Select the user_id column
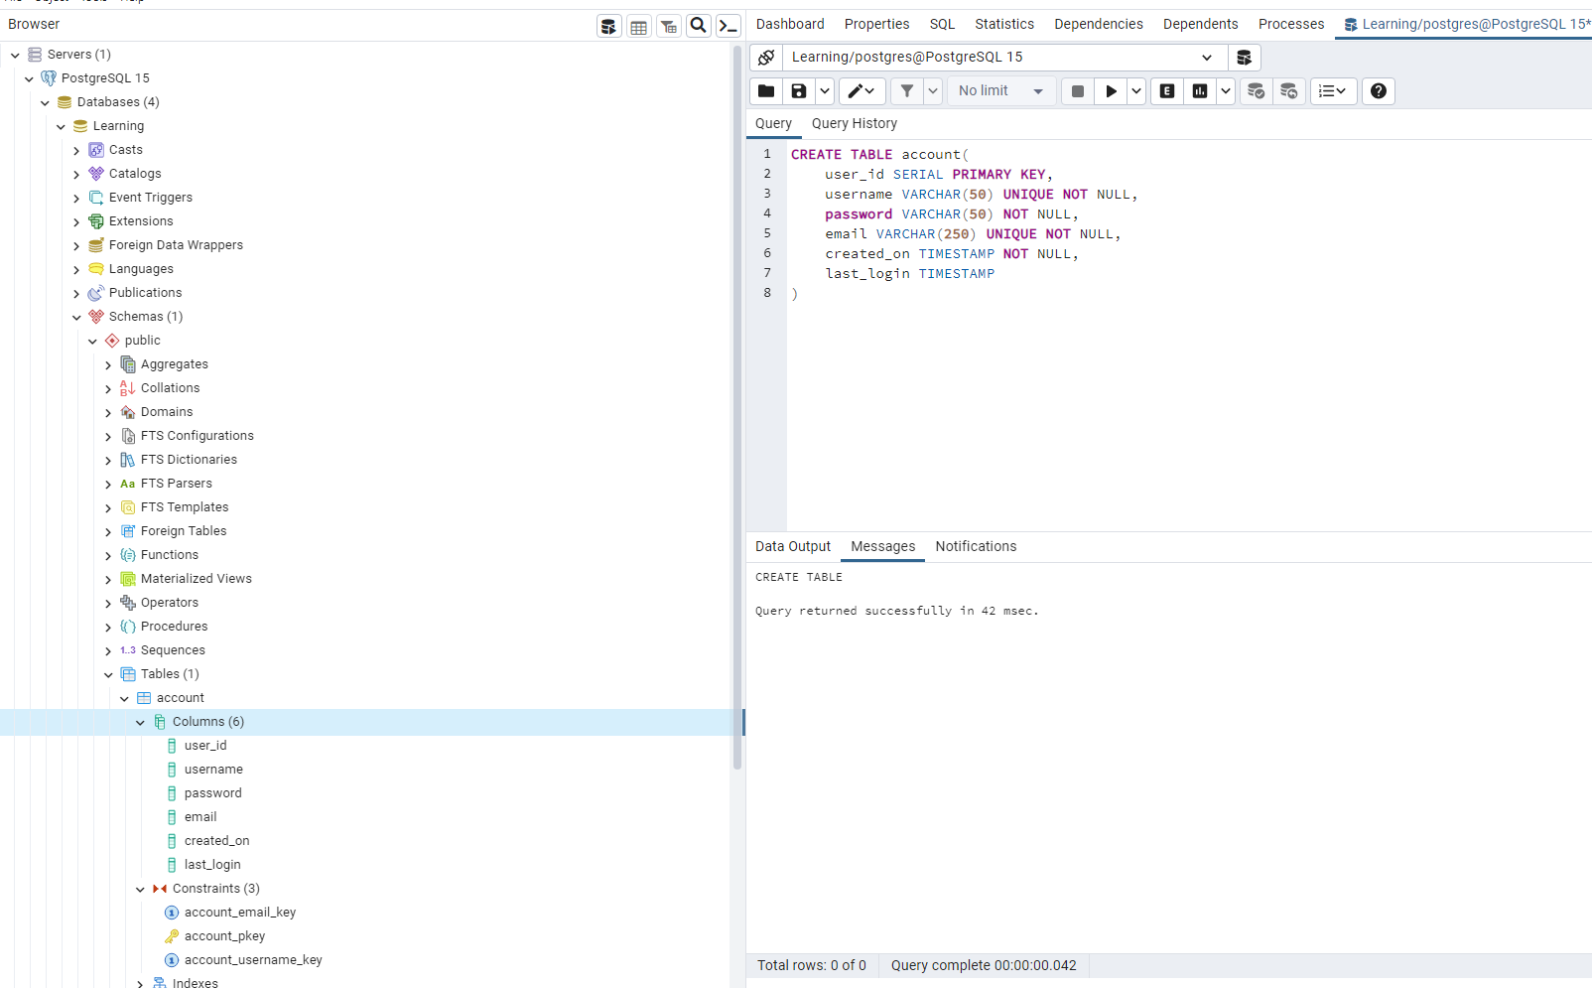1592x988 pixels. point(205,746)
